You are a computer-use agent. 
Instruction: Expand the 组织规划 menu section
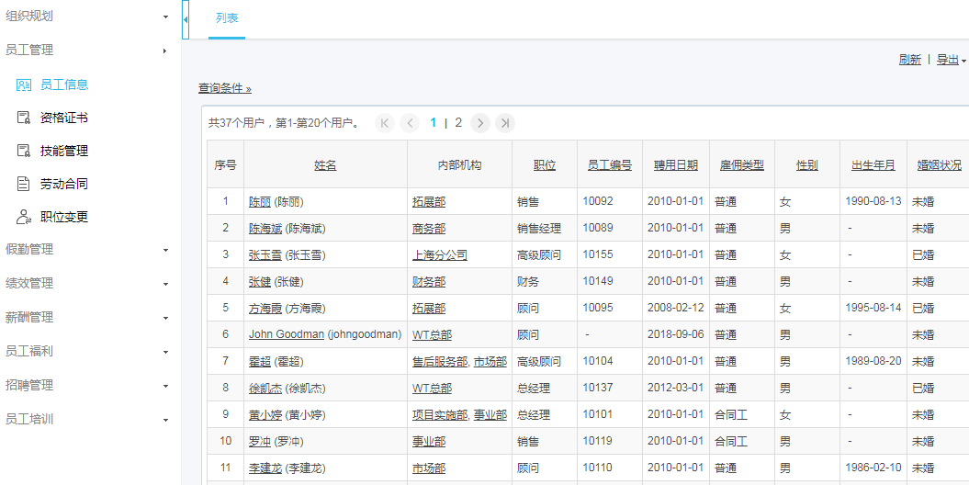[87, 17]
